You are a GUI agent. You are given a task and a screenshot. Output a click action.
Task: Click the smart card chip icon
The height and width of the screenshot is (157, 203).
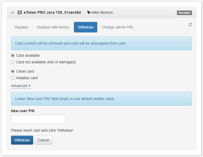[x=20, y=12]
